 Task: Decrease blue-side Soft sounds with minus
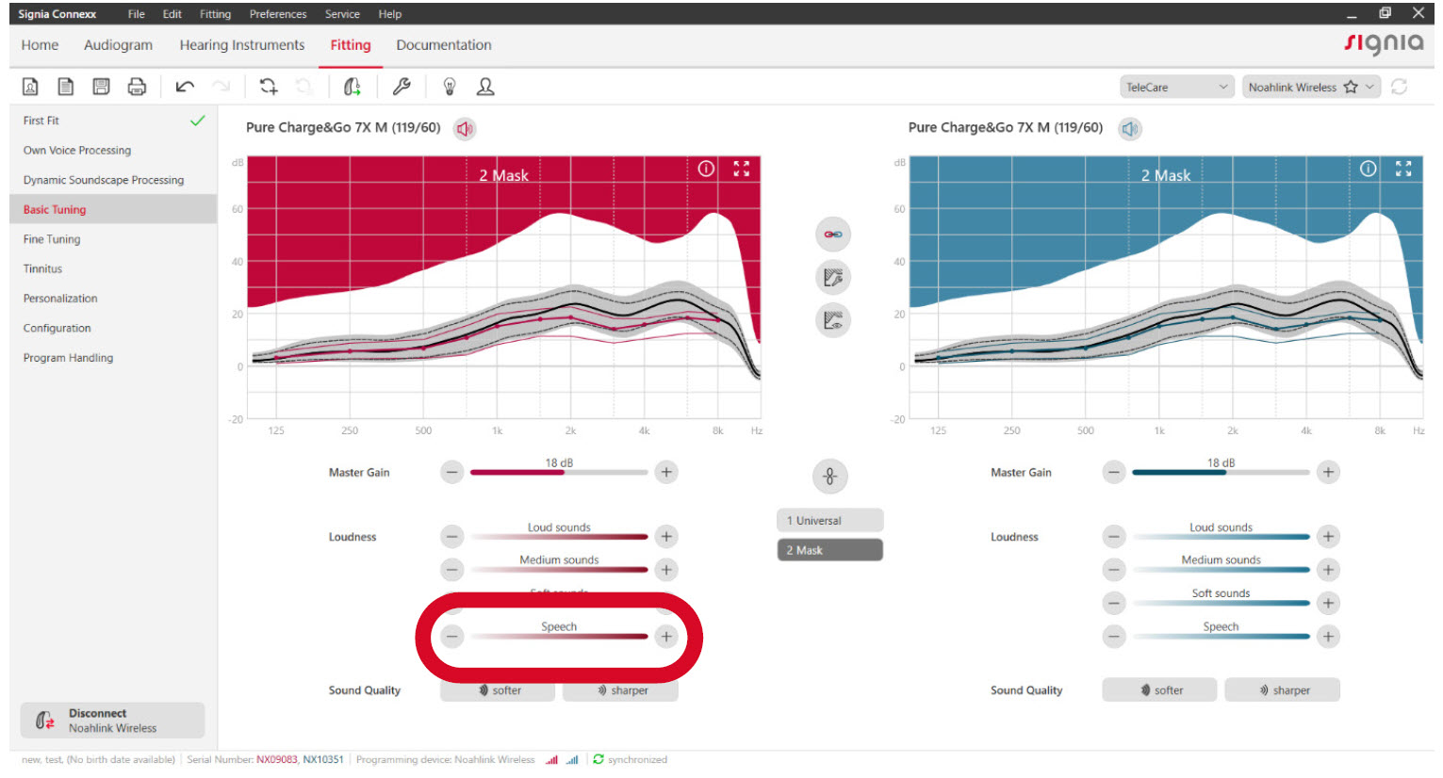tap(1114, 603)
